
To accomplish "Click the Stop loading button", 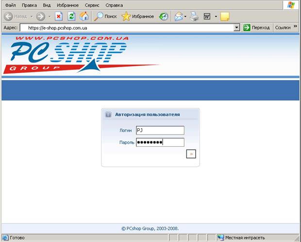I will 59,16.
